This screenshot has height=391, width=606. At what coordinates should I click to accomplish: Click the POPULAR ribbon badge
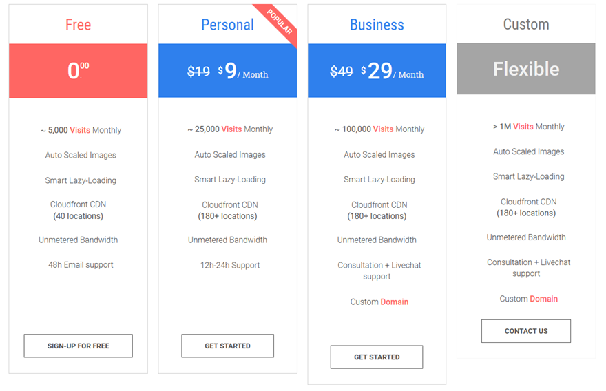click(x=280, y=23)
